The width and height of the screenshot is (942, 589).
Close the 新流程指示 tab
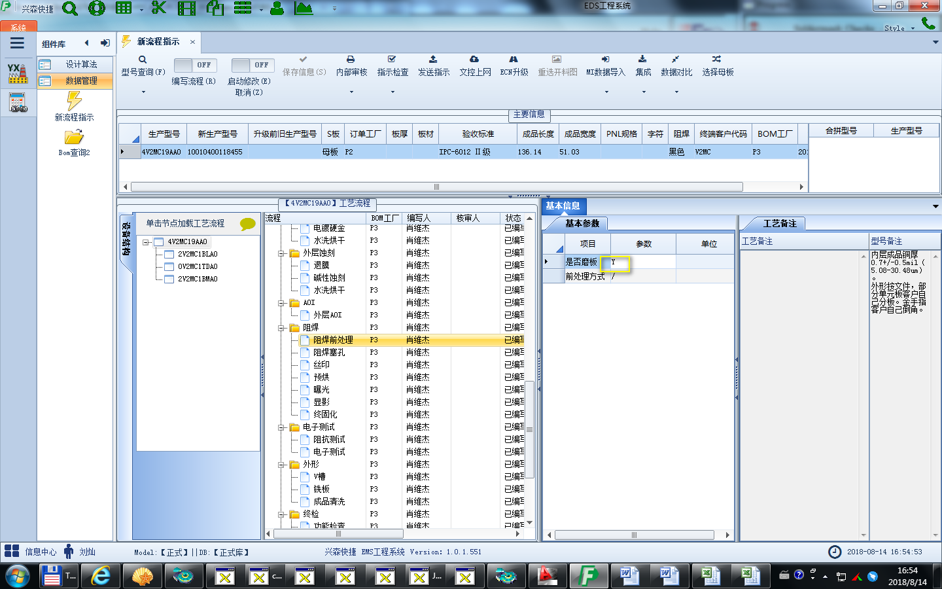pyautogui.click(x=192, y=42)
